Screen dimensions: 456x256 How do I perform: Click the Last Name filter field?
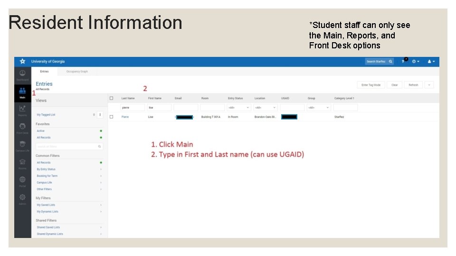click(133, 108)
